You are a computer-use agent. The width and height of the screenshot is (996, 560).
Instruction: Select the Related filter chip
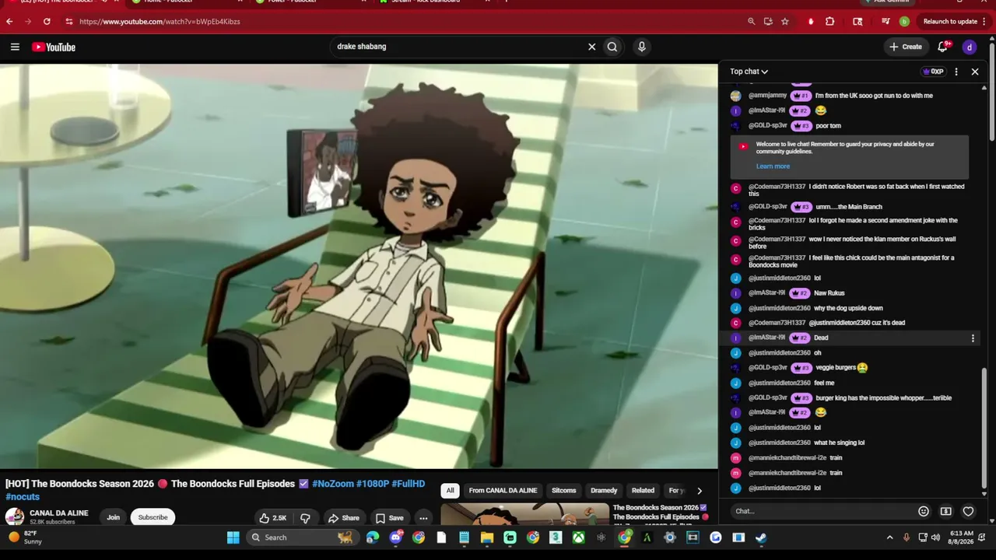[x=643, y=491]
